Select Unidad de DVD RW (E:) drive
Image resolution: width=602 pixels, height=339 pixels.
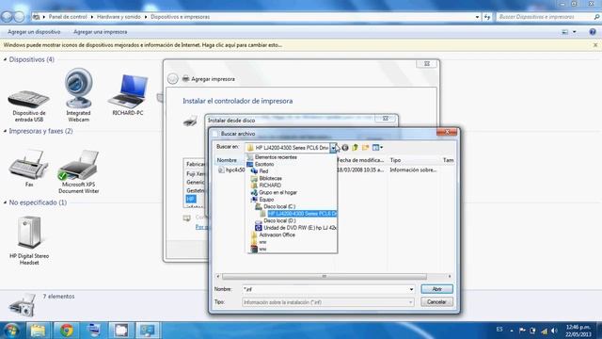pos(299,228)
